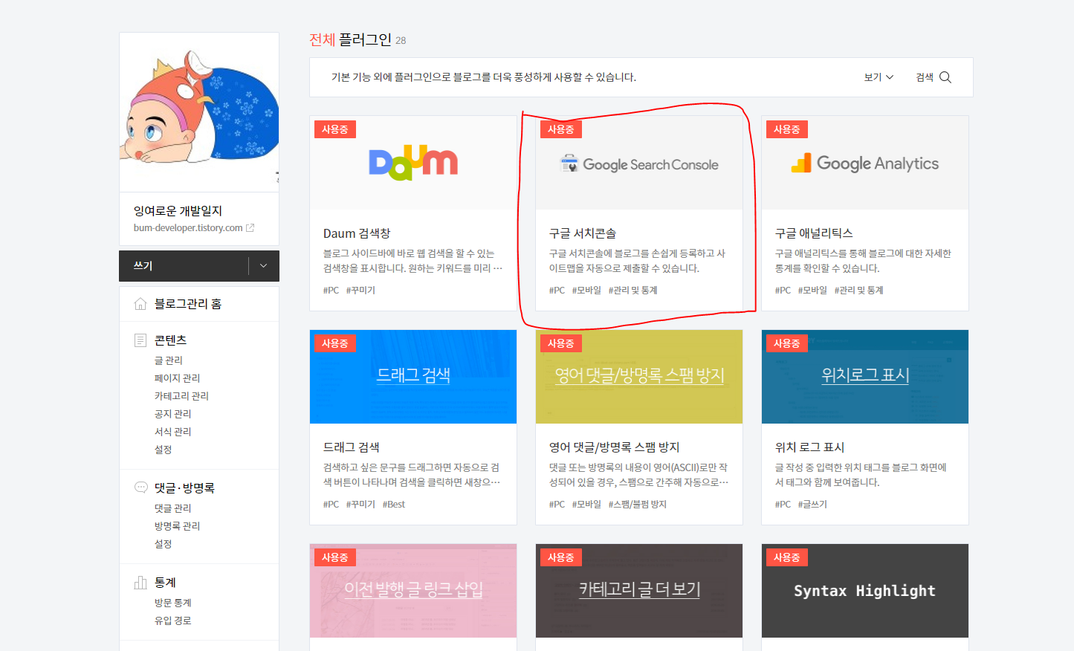Viewport: 1074px width, 651px height.
Task: Open the 드래그 검색 plugin title below banner
Action: pos(352,447)
